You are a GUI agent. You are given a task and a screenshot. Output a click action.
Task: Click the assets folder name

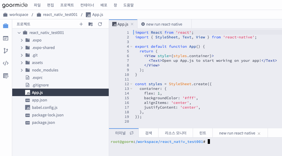tap(37, 63)
